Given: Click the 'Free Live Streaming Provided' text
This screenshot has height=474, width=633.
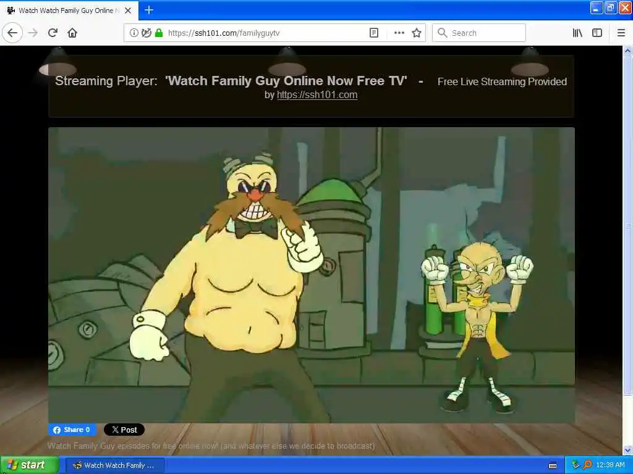Looking at the screenshot, I should click(502, 82).
